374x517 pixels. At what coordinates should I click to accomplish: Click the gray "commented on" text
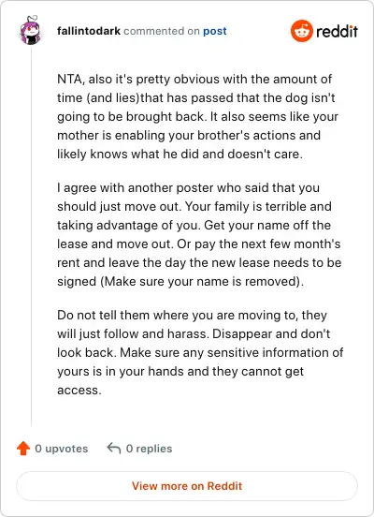[x=162, y=31]
